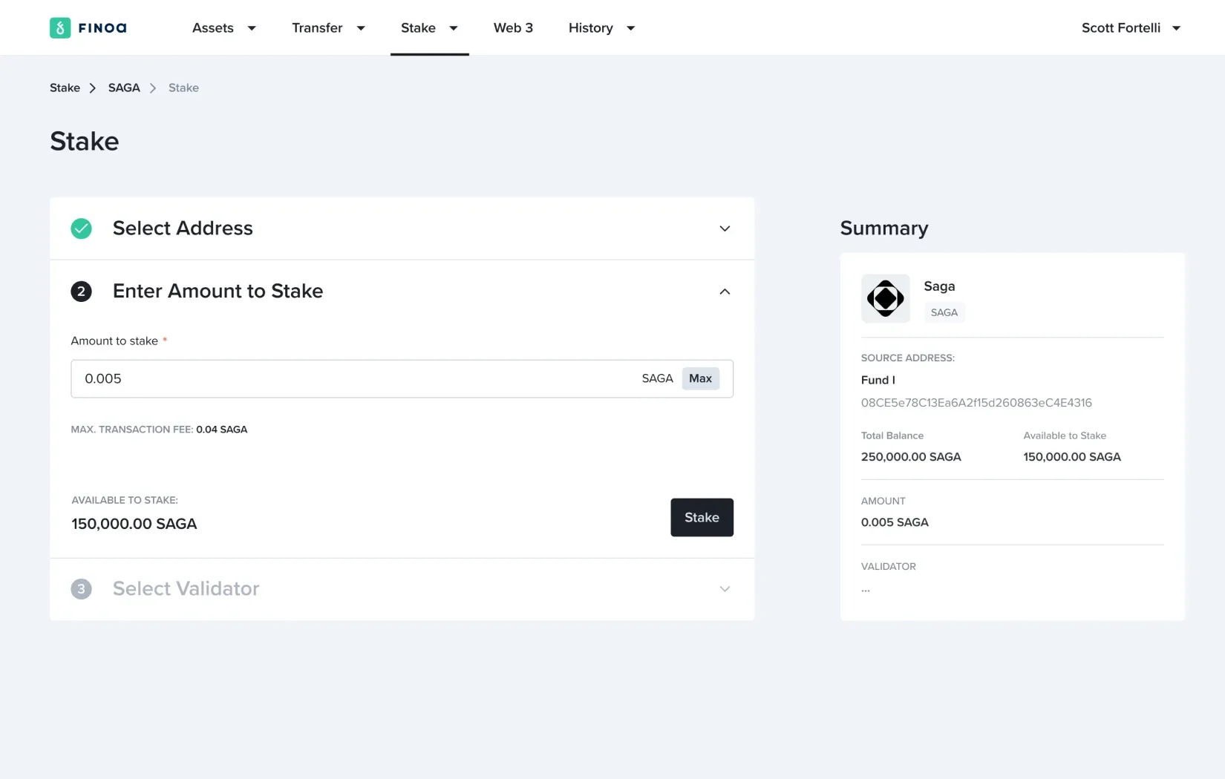Click the max transaction fee 0.04 SAGA
Viewport: 1225px width, 779px height.
coord(221,430)
